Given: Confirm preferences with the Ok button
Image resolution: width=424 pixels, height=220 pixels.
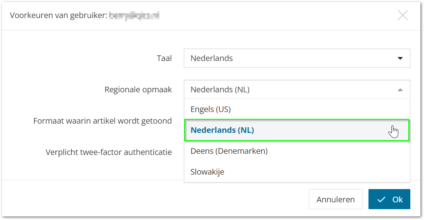Looking at the screenshot, I should [x=389, y=199].
